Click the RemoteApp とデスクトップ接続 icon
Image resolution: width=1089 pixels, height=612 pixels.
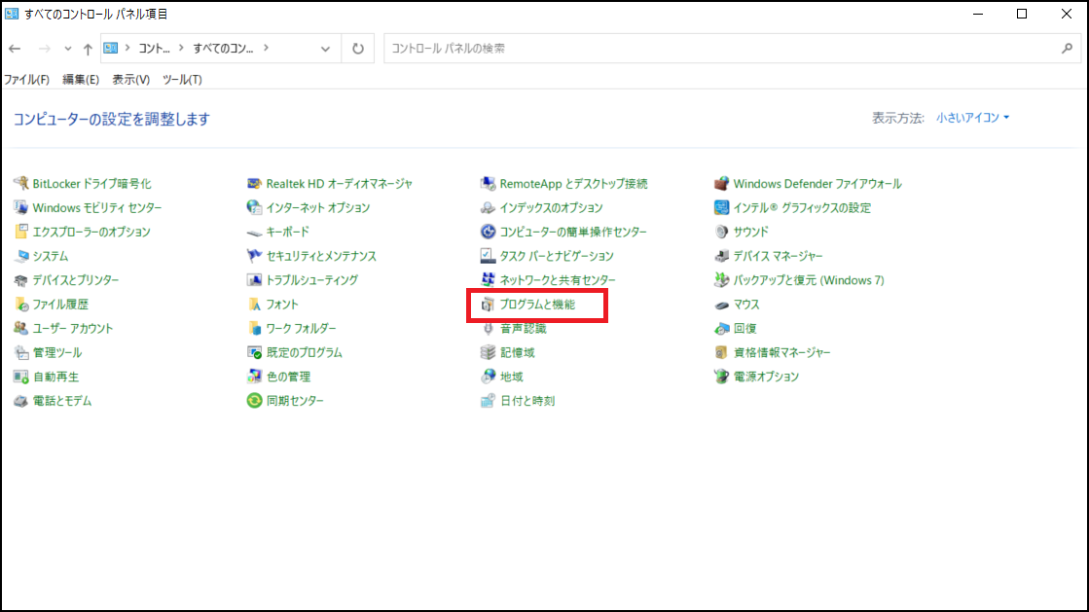click(488, 183)
